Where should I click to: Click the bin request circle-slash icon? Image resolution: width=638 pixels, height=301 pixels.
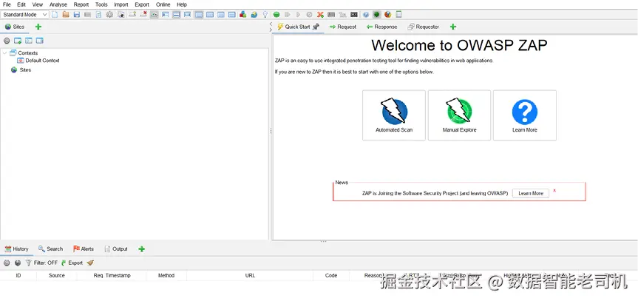(x=309, y=15)
